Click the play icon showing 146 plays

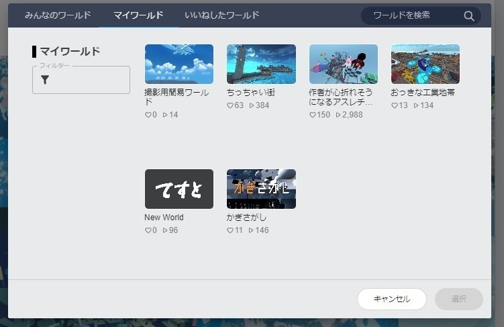point(251,230)
